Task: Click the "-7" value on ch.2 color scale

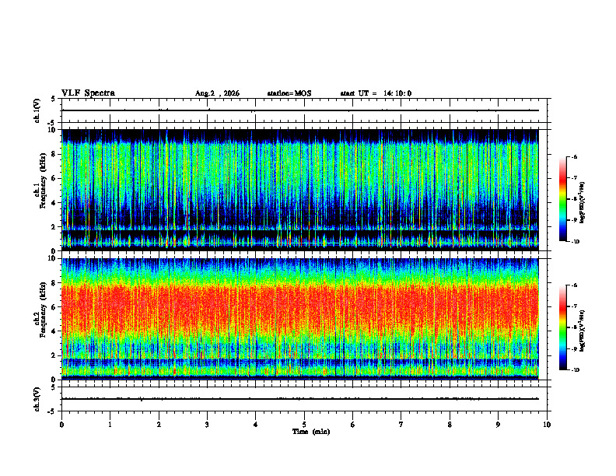Action: (574, 306)
